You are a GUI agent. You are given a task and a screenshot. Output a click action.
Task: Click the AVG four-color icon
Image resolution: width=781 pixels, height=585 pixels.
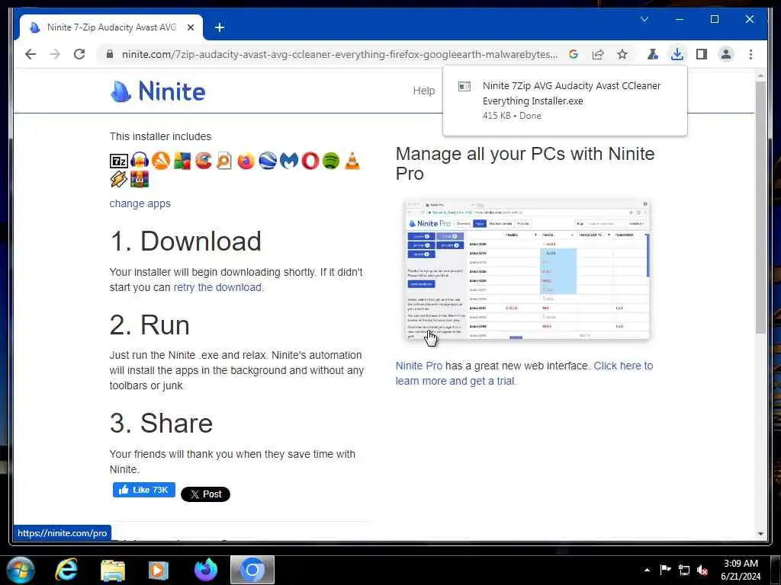(x=182, y=161)
